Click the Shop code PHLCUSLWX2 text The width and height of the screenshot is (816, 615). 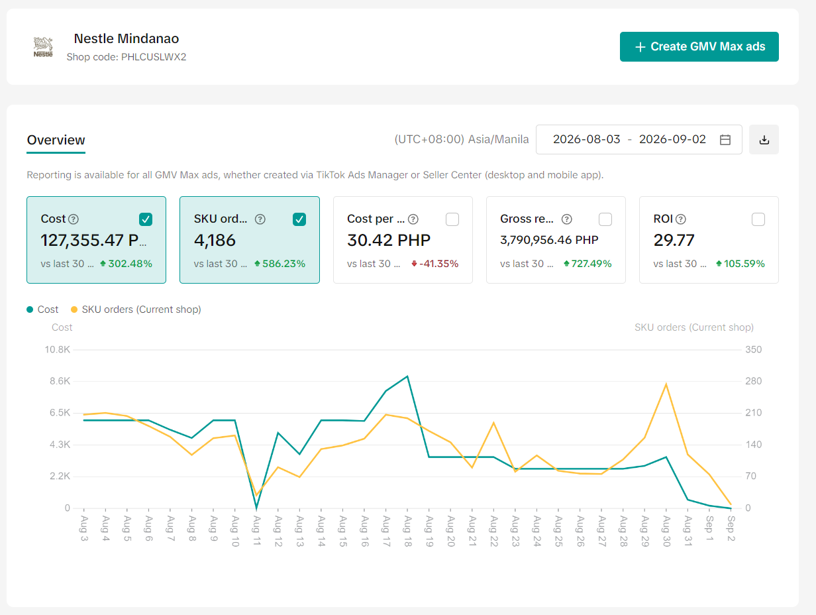click(x=127, y=57)
